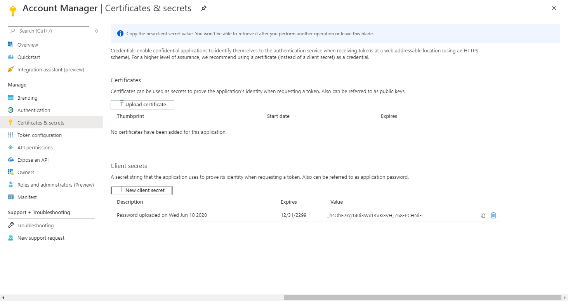Delete the client secret with trash icon
The height and width of the screenshot is (301, 568).
pos(493,215)
